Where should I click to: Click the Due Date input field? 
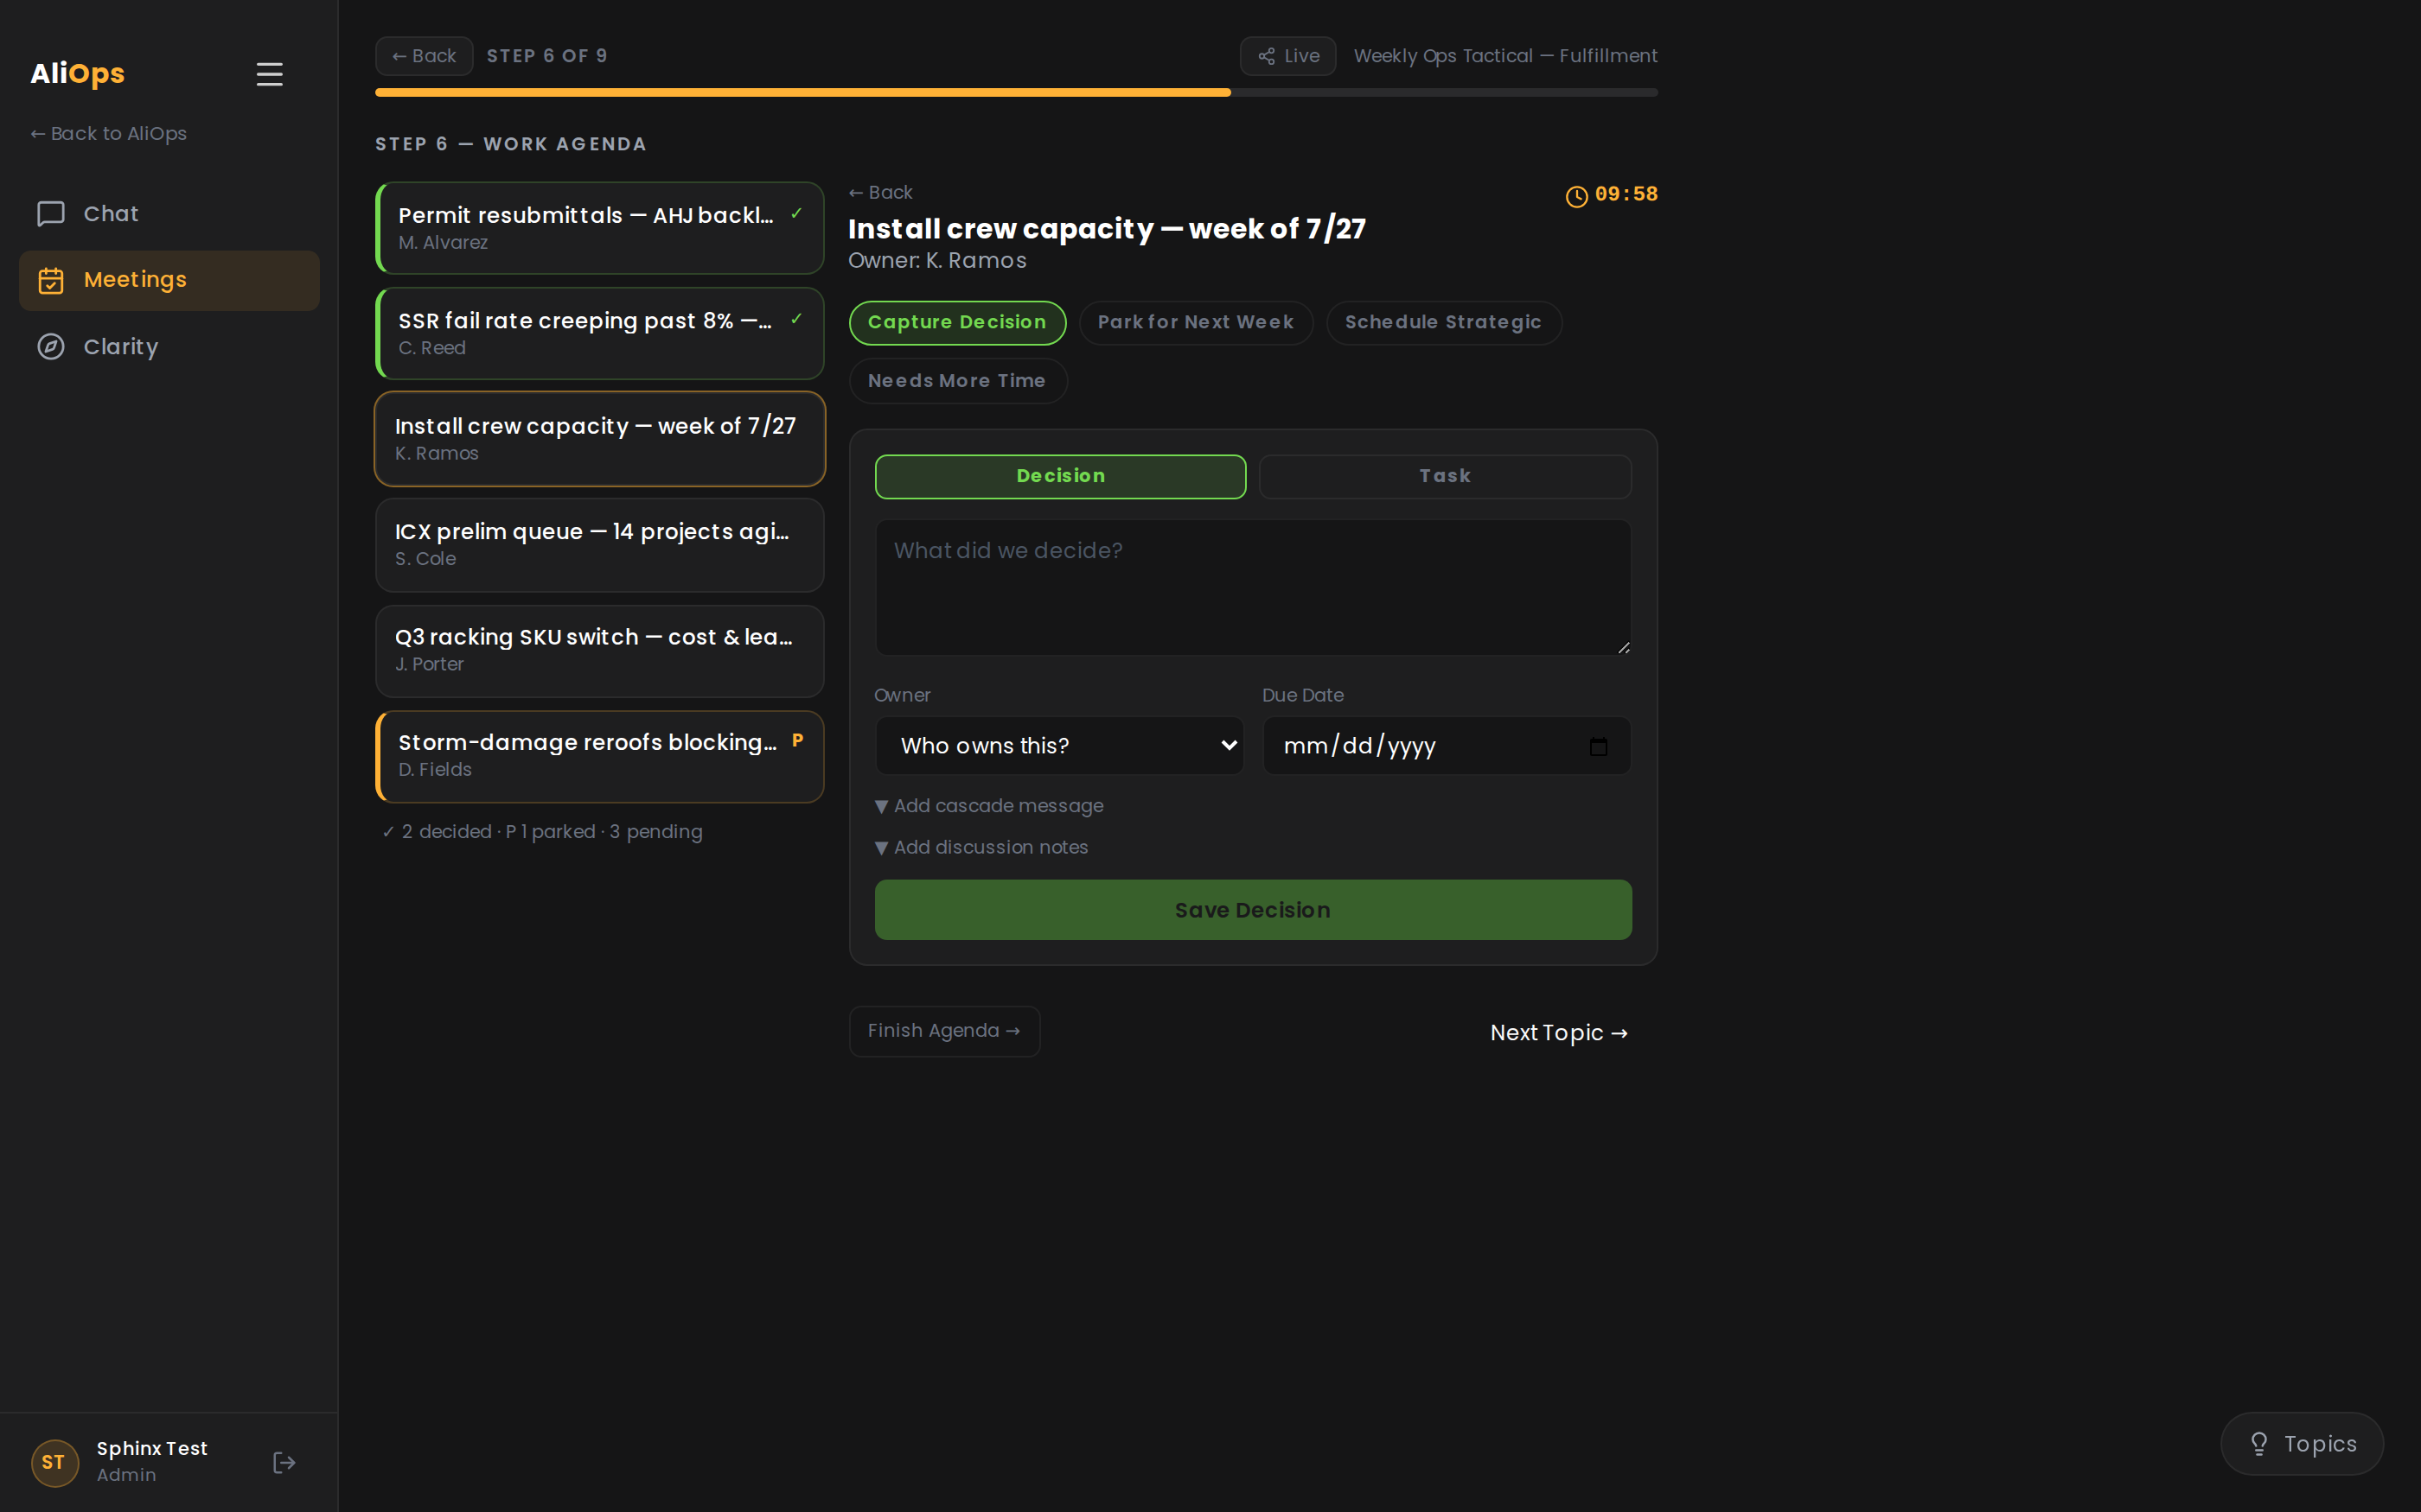click(1446, 746)
